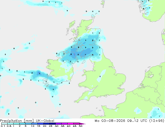Click the 'UK-Global' model label
Screen dimensions: 165x127
click(x=45, y=121)
